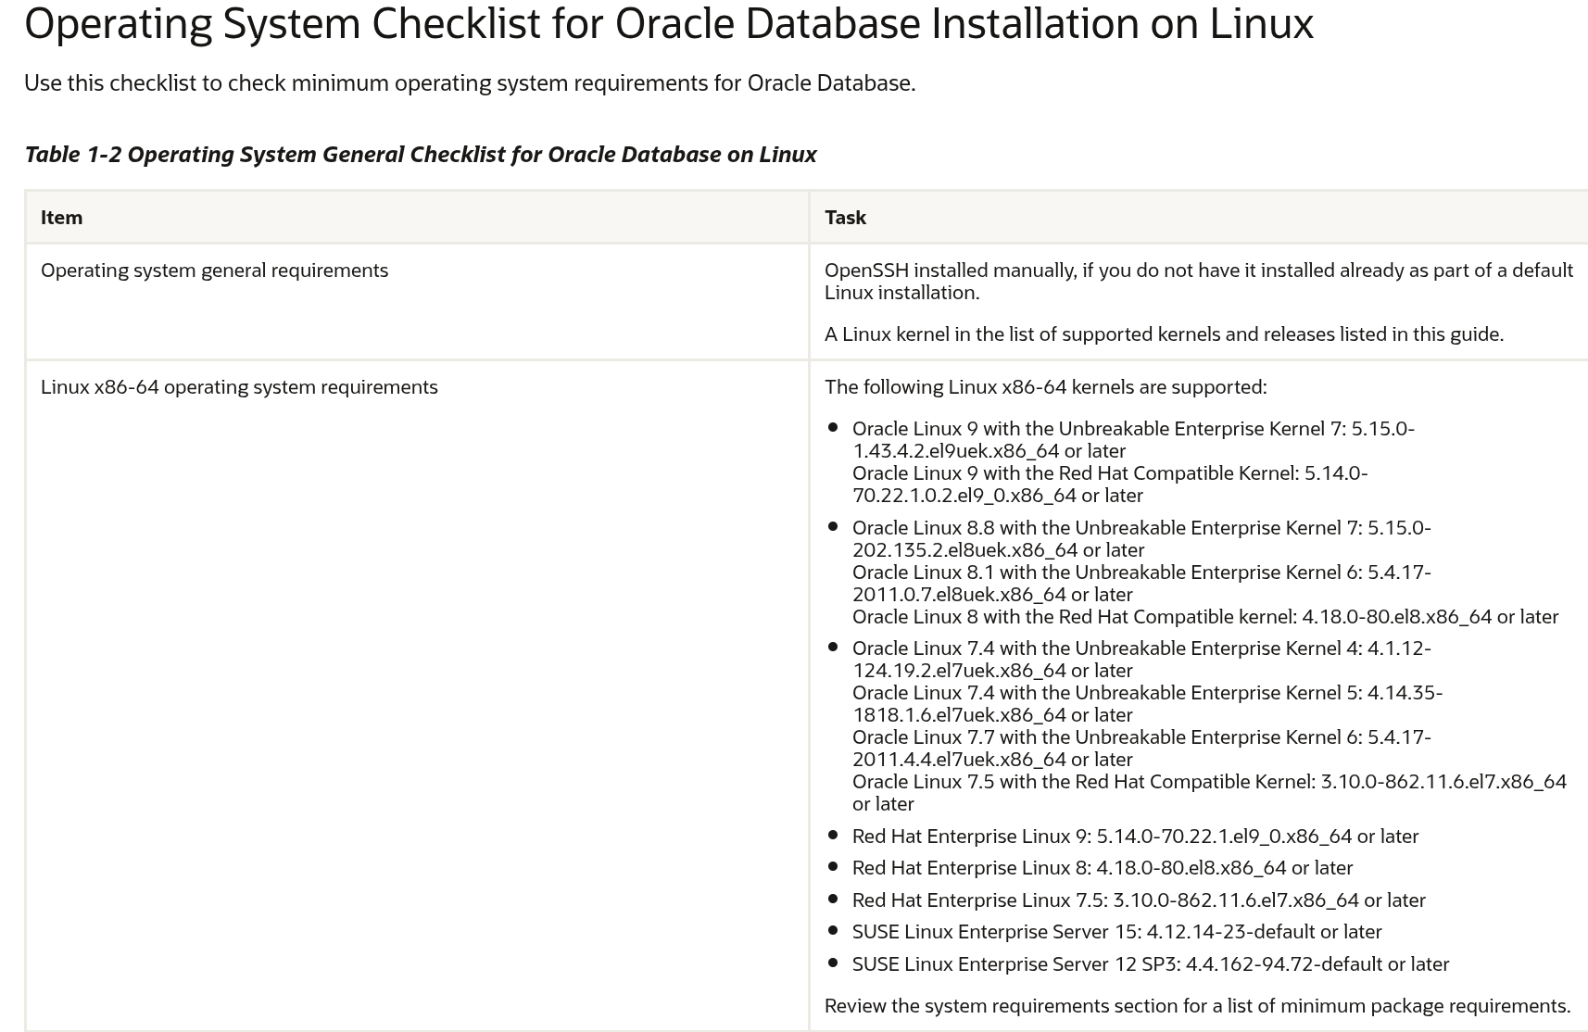This screenshot has width=1588, height=1032.
Task: Click the Oracle Linux 7.4 UEK 4 entry
Action: (x=1141, y=660)
